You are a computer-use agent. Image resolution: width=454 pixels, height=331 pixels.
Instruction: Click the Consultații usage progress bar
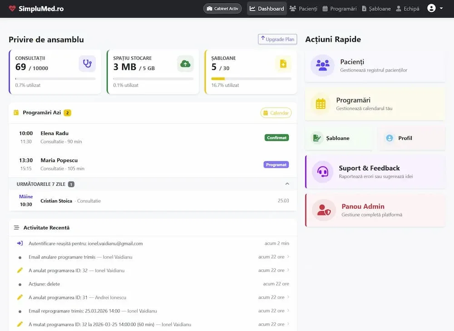(55, 79)
